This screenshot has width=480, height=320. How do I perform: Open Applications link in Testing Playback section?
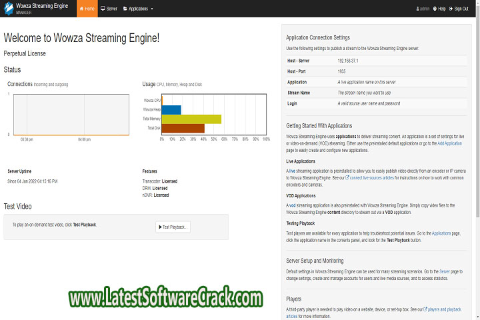tap(441, 235)
